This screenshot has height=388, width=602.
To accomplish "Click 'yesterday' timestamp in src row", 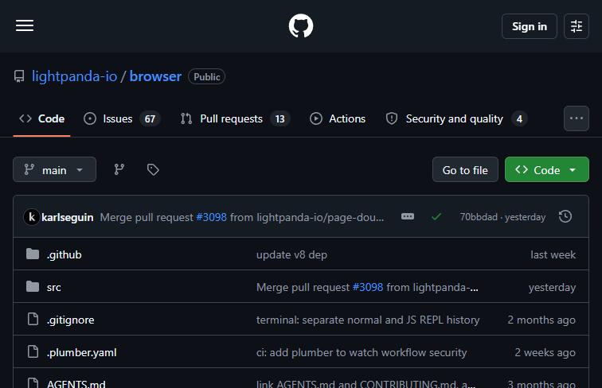I will pos(552,287).
